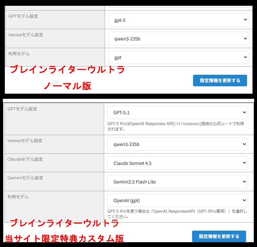257x247 pixels.
Task: Open the GPT model dropdown showing gpt-5
Action: point(178,20)
